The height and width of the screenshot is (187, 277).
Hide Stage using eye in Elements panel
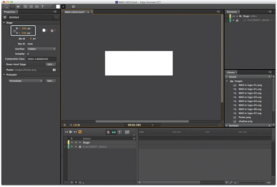(x=234, y=16)
